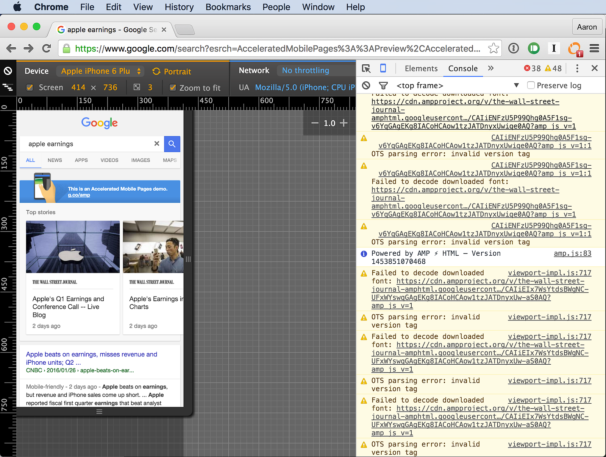Select the NEWS search tab
The image size is (606, 457).
[x=55, y=160]
